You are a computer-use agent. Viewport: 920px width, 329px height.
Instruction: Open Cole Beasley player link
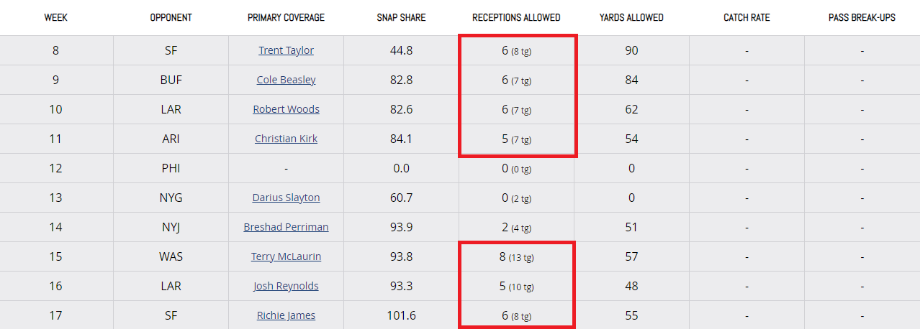[x=286, y=80]
